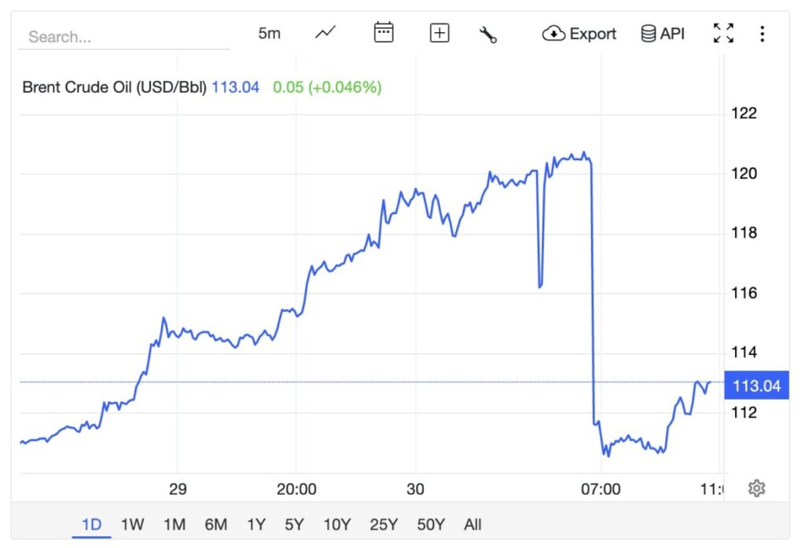Click the 113.04 current price label

click(x=755, y=385)
